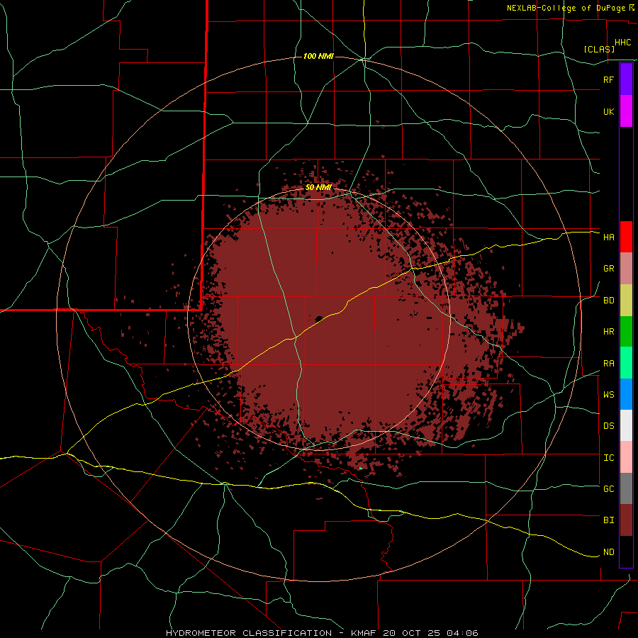This screenshot has width=638, height=638.
Task: Click the RA legend label
Action: click(609, 364)
